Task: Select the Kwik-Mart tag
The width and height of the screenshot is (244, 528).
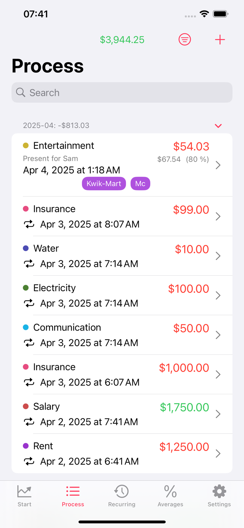Action: (104, 183)
